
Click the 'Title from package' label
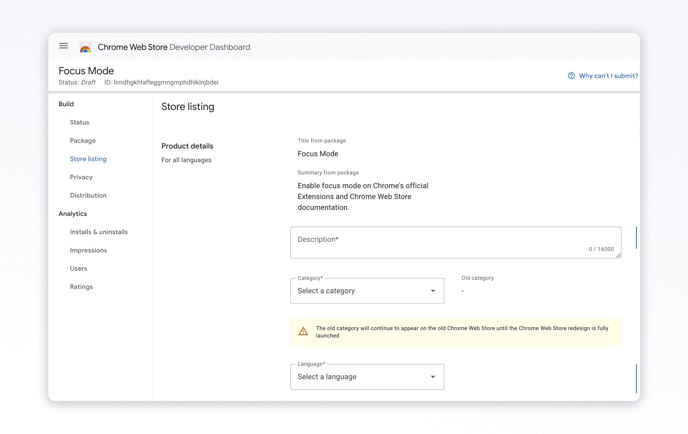(322, 140)
